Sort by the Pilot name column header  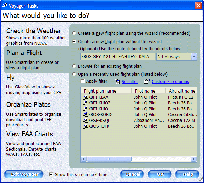point(149,91)
